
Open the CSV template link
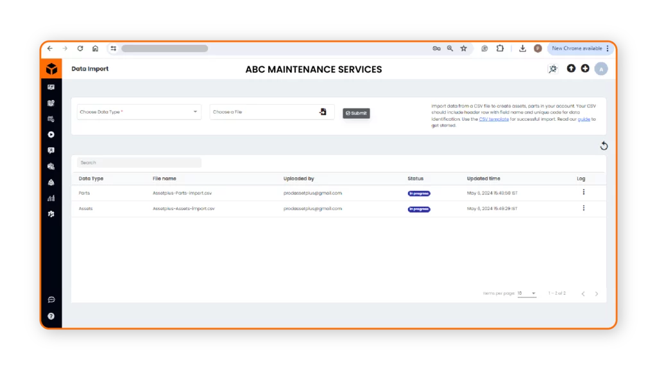point(493,119)
